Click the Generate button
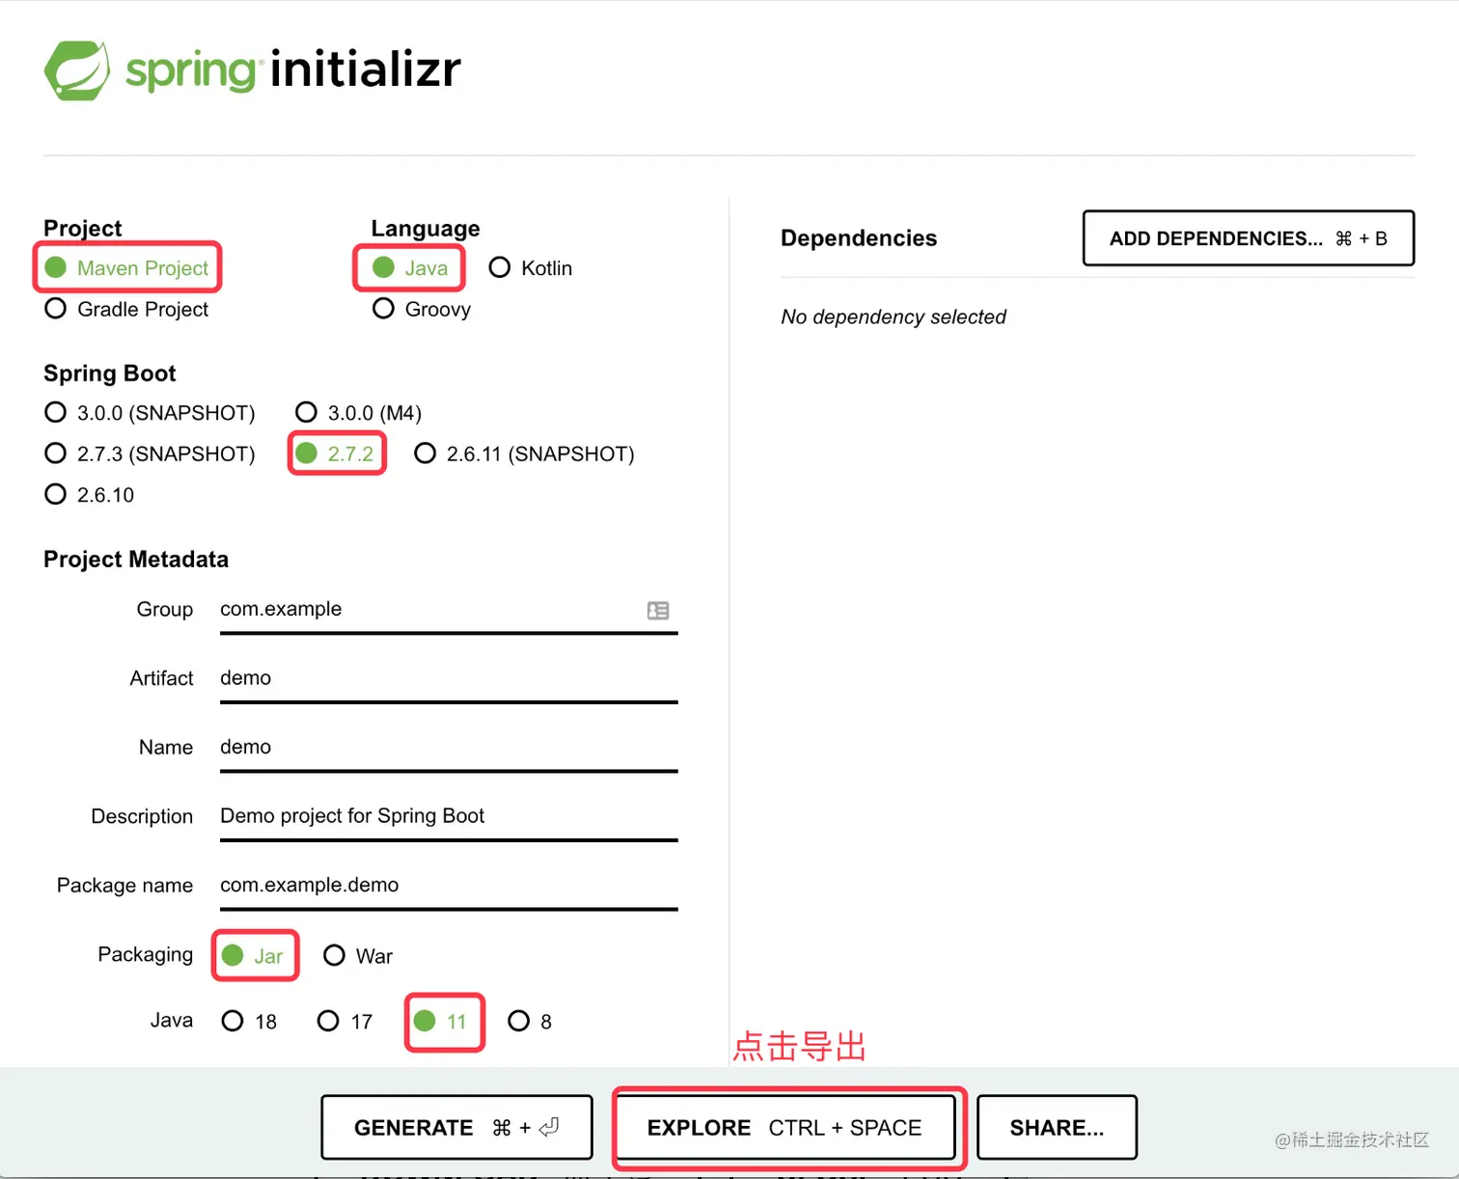Image resolution: width=1459 pixels, height=1179 pixels. tap(456, 1127)
